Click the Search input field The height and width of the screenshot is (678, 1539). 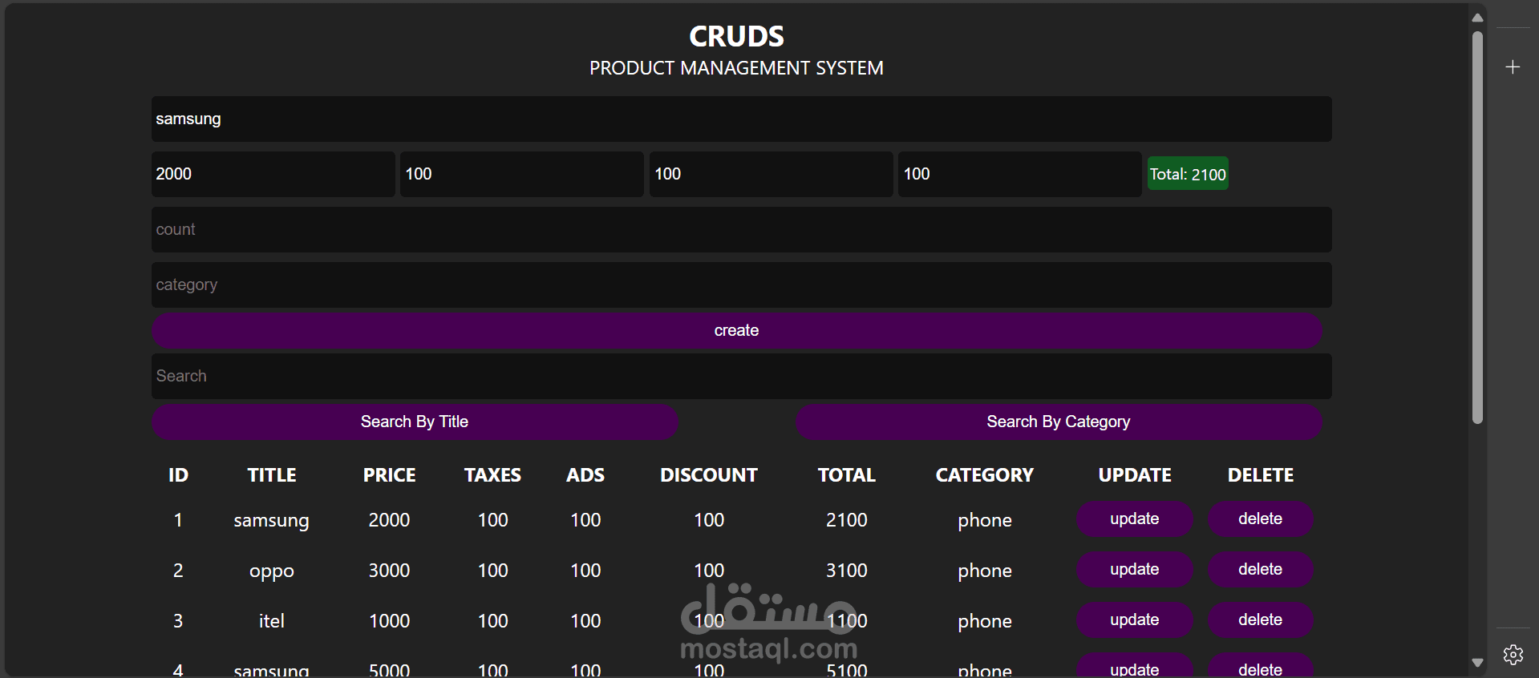[741, 377]
